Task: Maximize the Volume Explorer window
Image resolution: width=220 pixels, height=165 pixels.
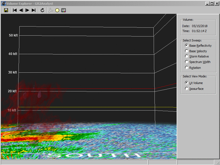Action: 212,4
